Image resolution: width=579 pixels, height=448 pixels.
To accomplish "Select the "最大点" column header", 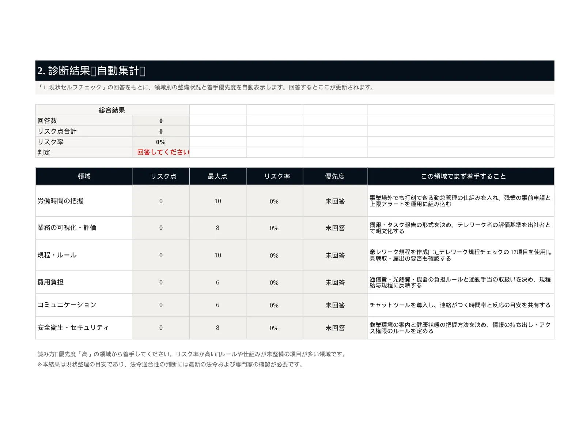I will pyautogui.click(x=218, y=176).
